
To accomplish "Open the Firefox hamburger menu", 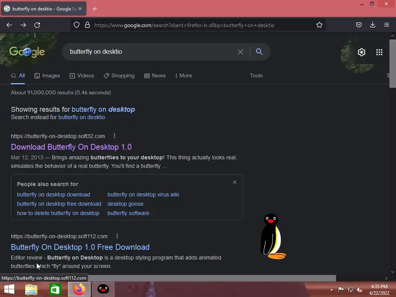I will pos(386,25).
